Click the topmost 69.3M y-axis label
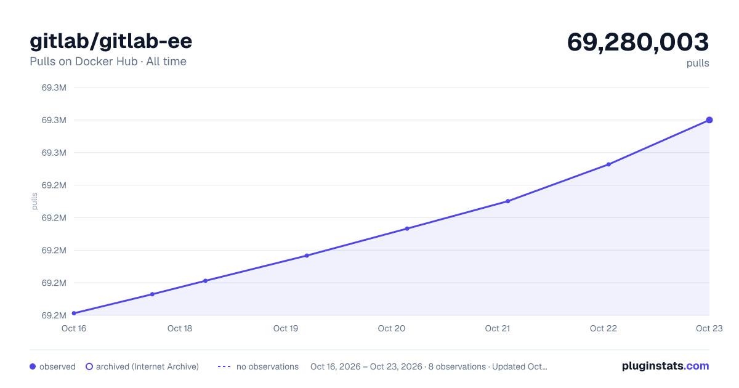739x388 pixels. pyautogui.click(x=54, y=87)
